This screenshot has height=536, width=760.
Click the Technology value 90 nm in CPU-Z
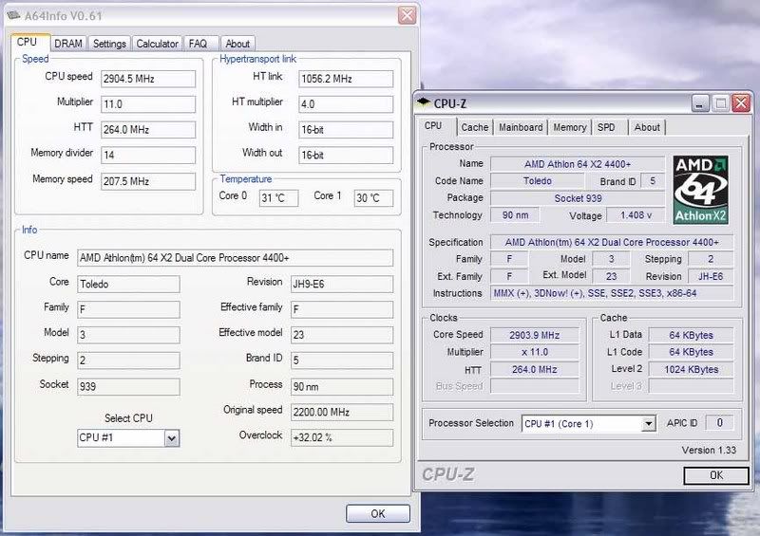click(x=515, y=215)
